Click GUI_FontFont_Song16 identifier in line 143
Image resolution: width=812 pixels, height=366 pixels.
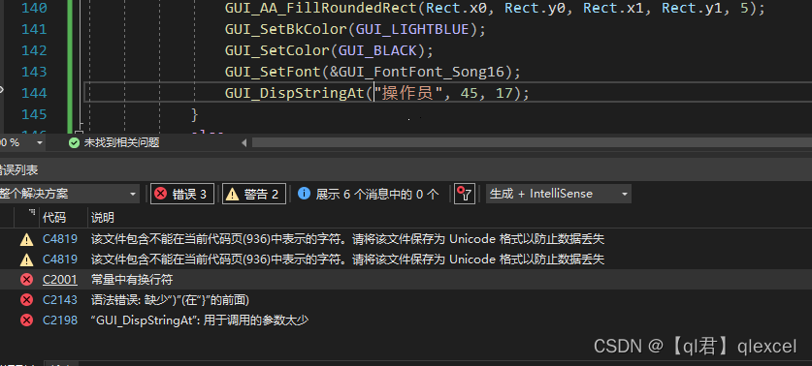(422, 72)
